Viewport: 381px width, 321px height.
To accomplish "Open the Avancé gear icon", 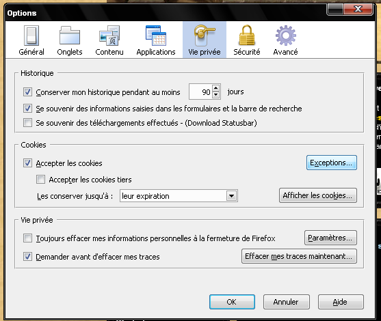I will pyautogui.click(x=285, y=36).
